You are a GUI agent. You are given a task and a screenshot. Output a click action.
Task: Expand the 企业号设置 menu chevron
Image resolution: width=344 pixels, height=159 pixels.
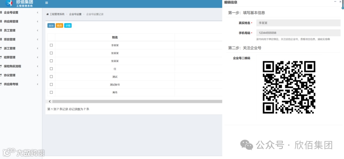[x=38, y=12]
